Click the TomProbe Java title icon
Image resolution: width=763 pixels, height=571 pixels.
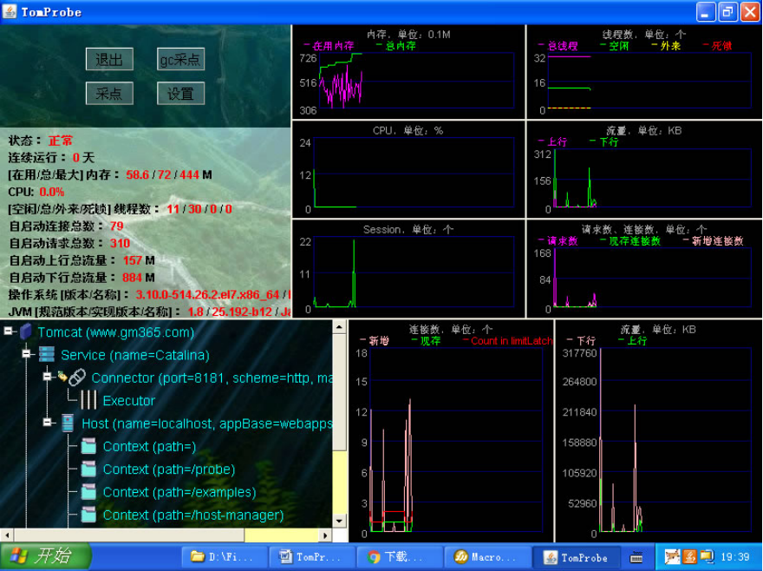tap(10, 11)
